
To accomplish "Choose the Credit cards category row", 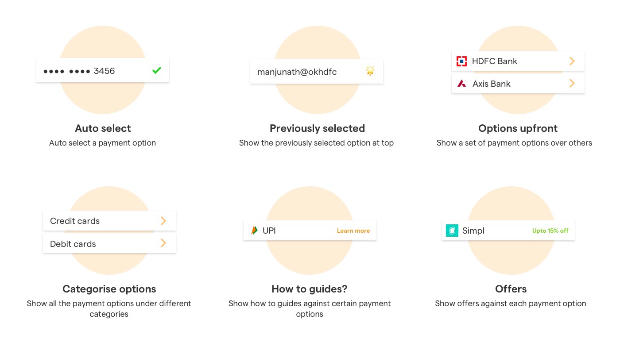I will (x=109, y=221).
